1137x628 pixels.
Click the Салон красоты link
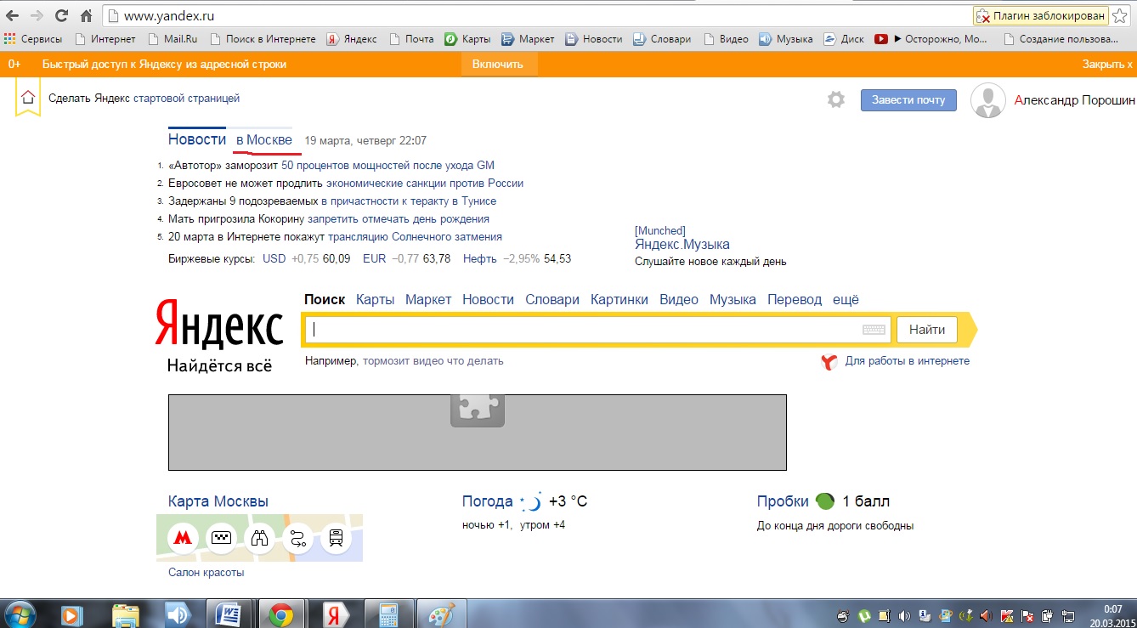pyautogui.click(x=206, y=572)
